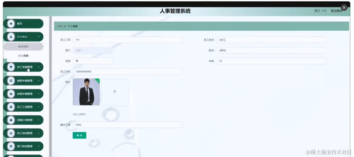This screenshot has height=157, width=354.
Task: Open the 首页 menu item
Action: click(23, 24)
